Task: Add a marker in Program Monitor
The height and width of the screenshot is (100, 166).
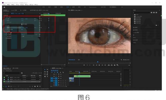Action: click(84, 65)
